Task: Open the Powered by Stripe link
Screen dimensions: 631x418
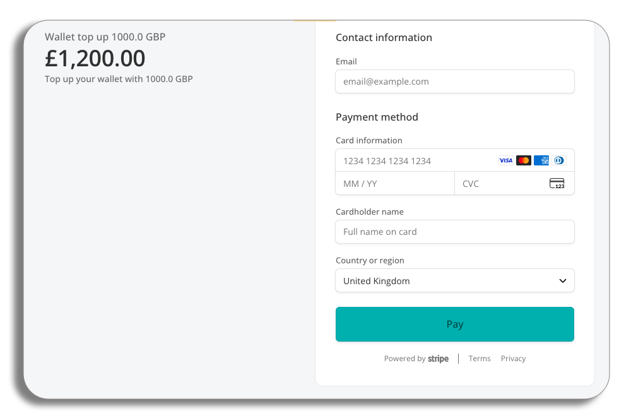Action: pos(416,359)
